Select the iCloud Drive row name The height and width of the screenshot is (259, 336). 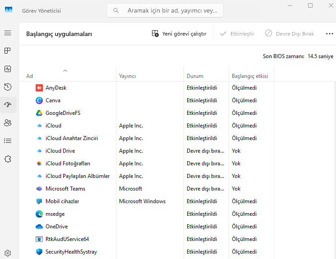(x=60, y=151)
